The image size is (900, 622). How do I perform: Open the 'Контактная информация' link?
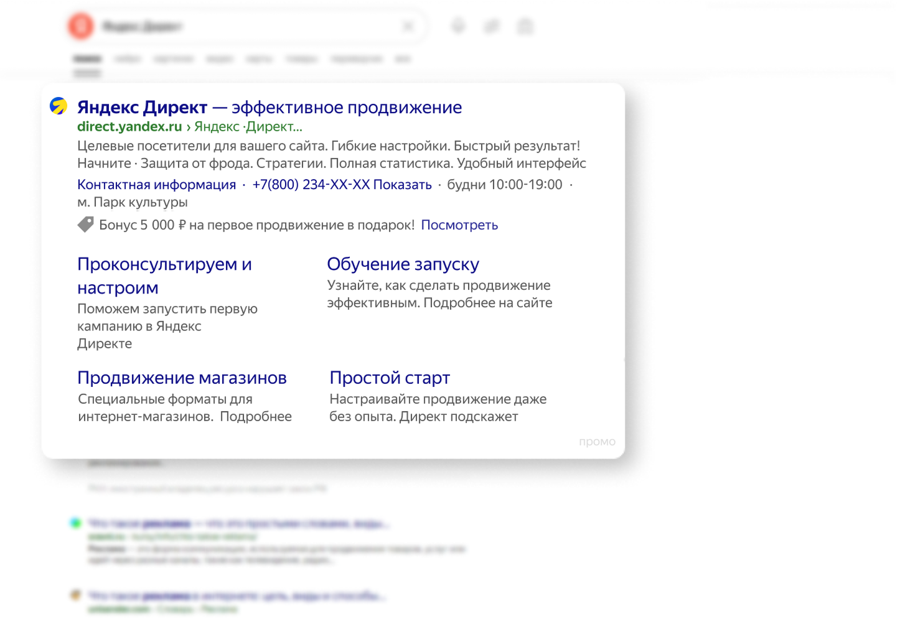(x=156, y=185)
